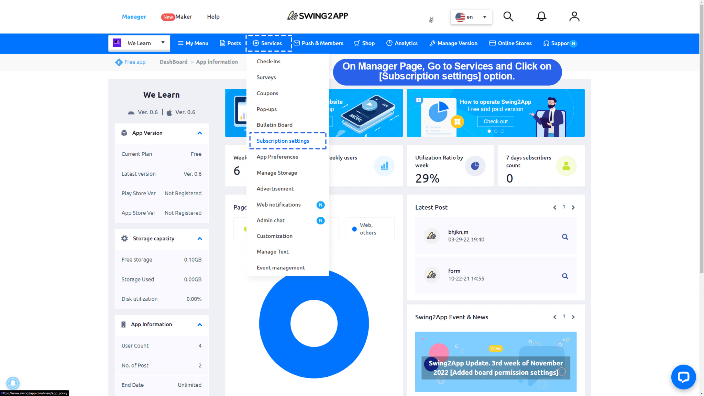Open the search icon in the top bar

[508, 16]
